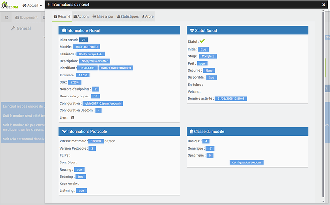Viewport: 330px width, 205px height.
Task: Close the Informations du nœud dialog
Action: [324, 5]
